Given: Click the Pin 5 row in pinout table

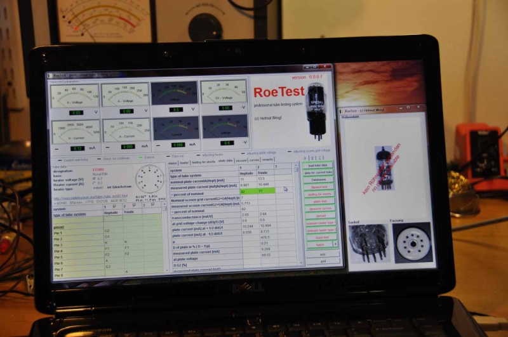Looking at the screenshot, I should point(109,256).
